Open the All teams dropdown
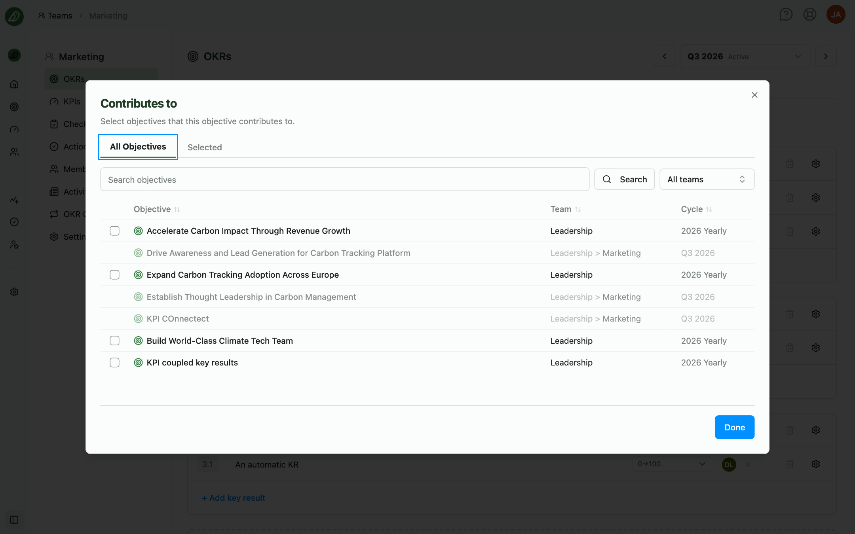 707,180
